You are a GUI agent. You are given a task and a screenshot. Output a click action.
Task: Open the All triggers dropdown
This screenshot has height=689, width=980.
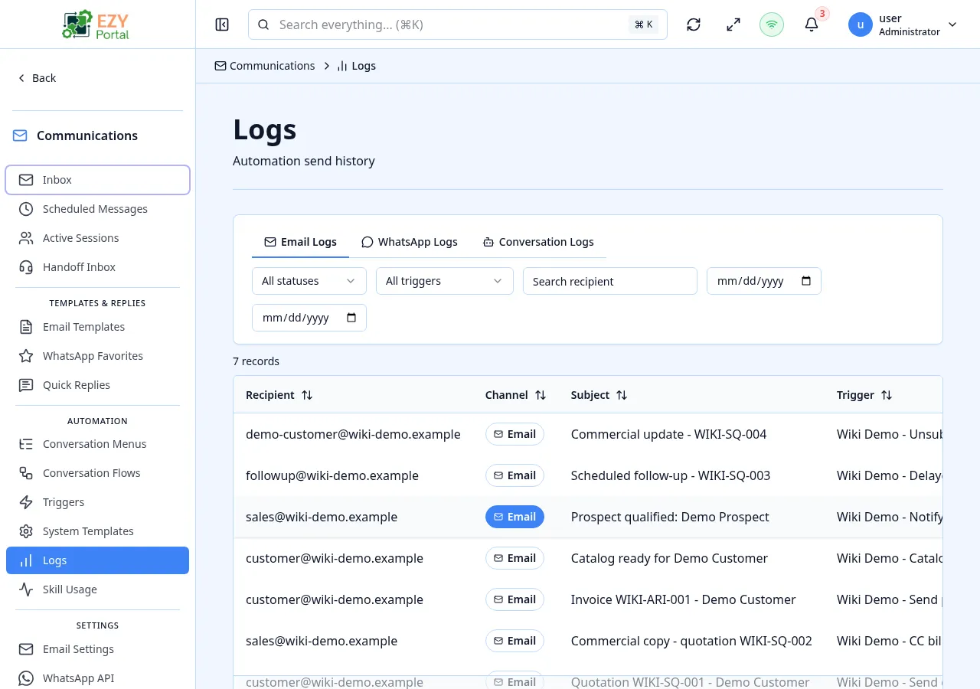click(x=445, y=281)
